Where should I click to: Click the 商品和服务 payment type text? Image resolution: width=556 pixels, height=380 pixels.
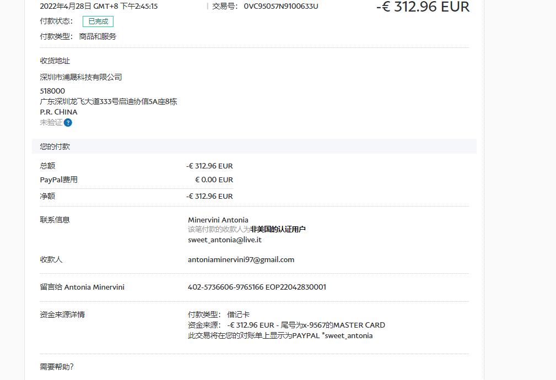click(98, 36)
